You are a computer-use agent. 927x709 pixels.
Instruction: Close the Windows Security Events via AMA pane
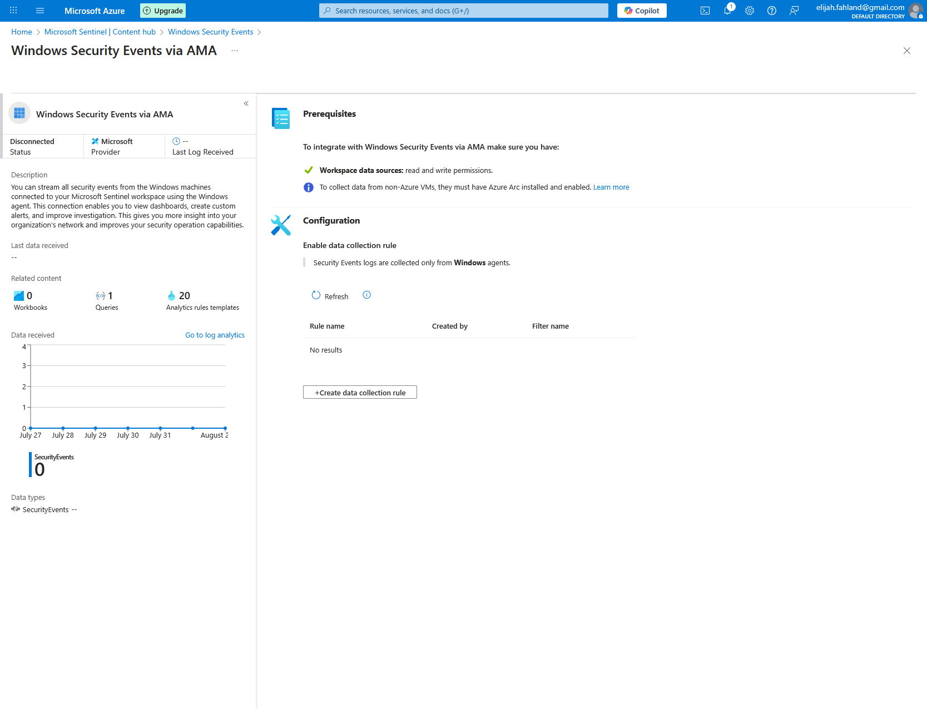907,51
